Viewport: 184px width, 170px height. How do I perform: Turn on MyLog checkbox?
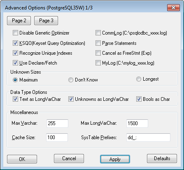[98, 63]
